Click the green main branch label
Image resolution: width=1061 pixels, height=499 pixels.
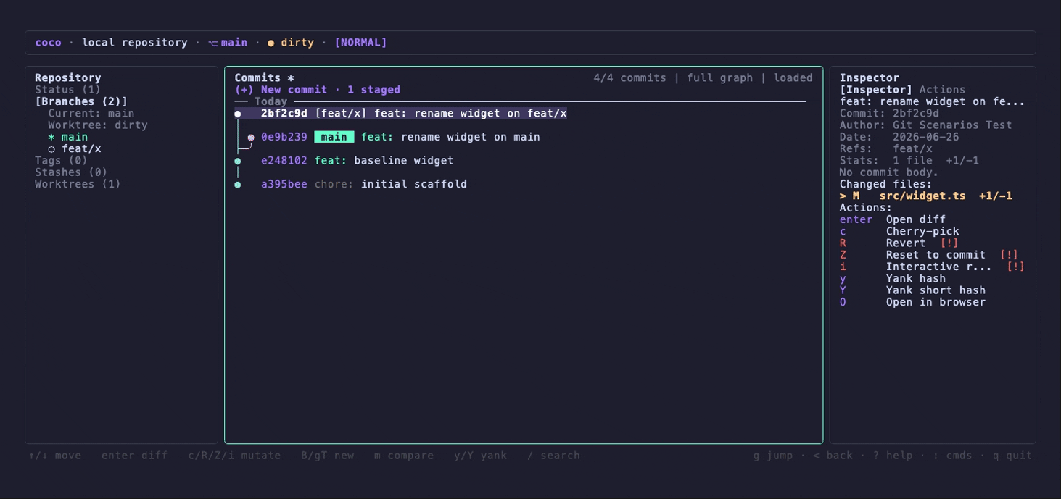[334, 137]
